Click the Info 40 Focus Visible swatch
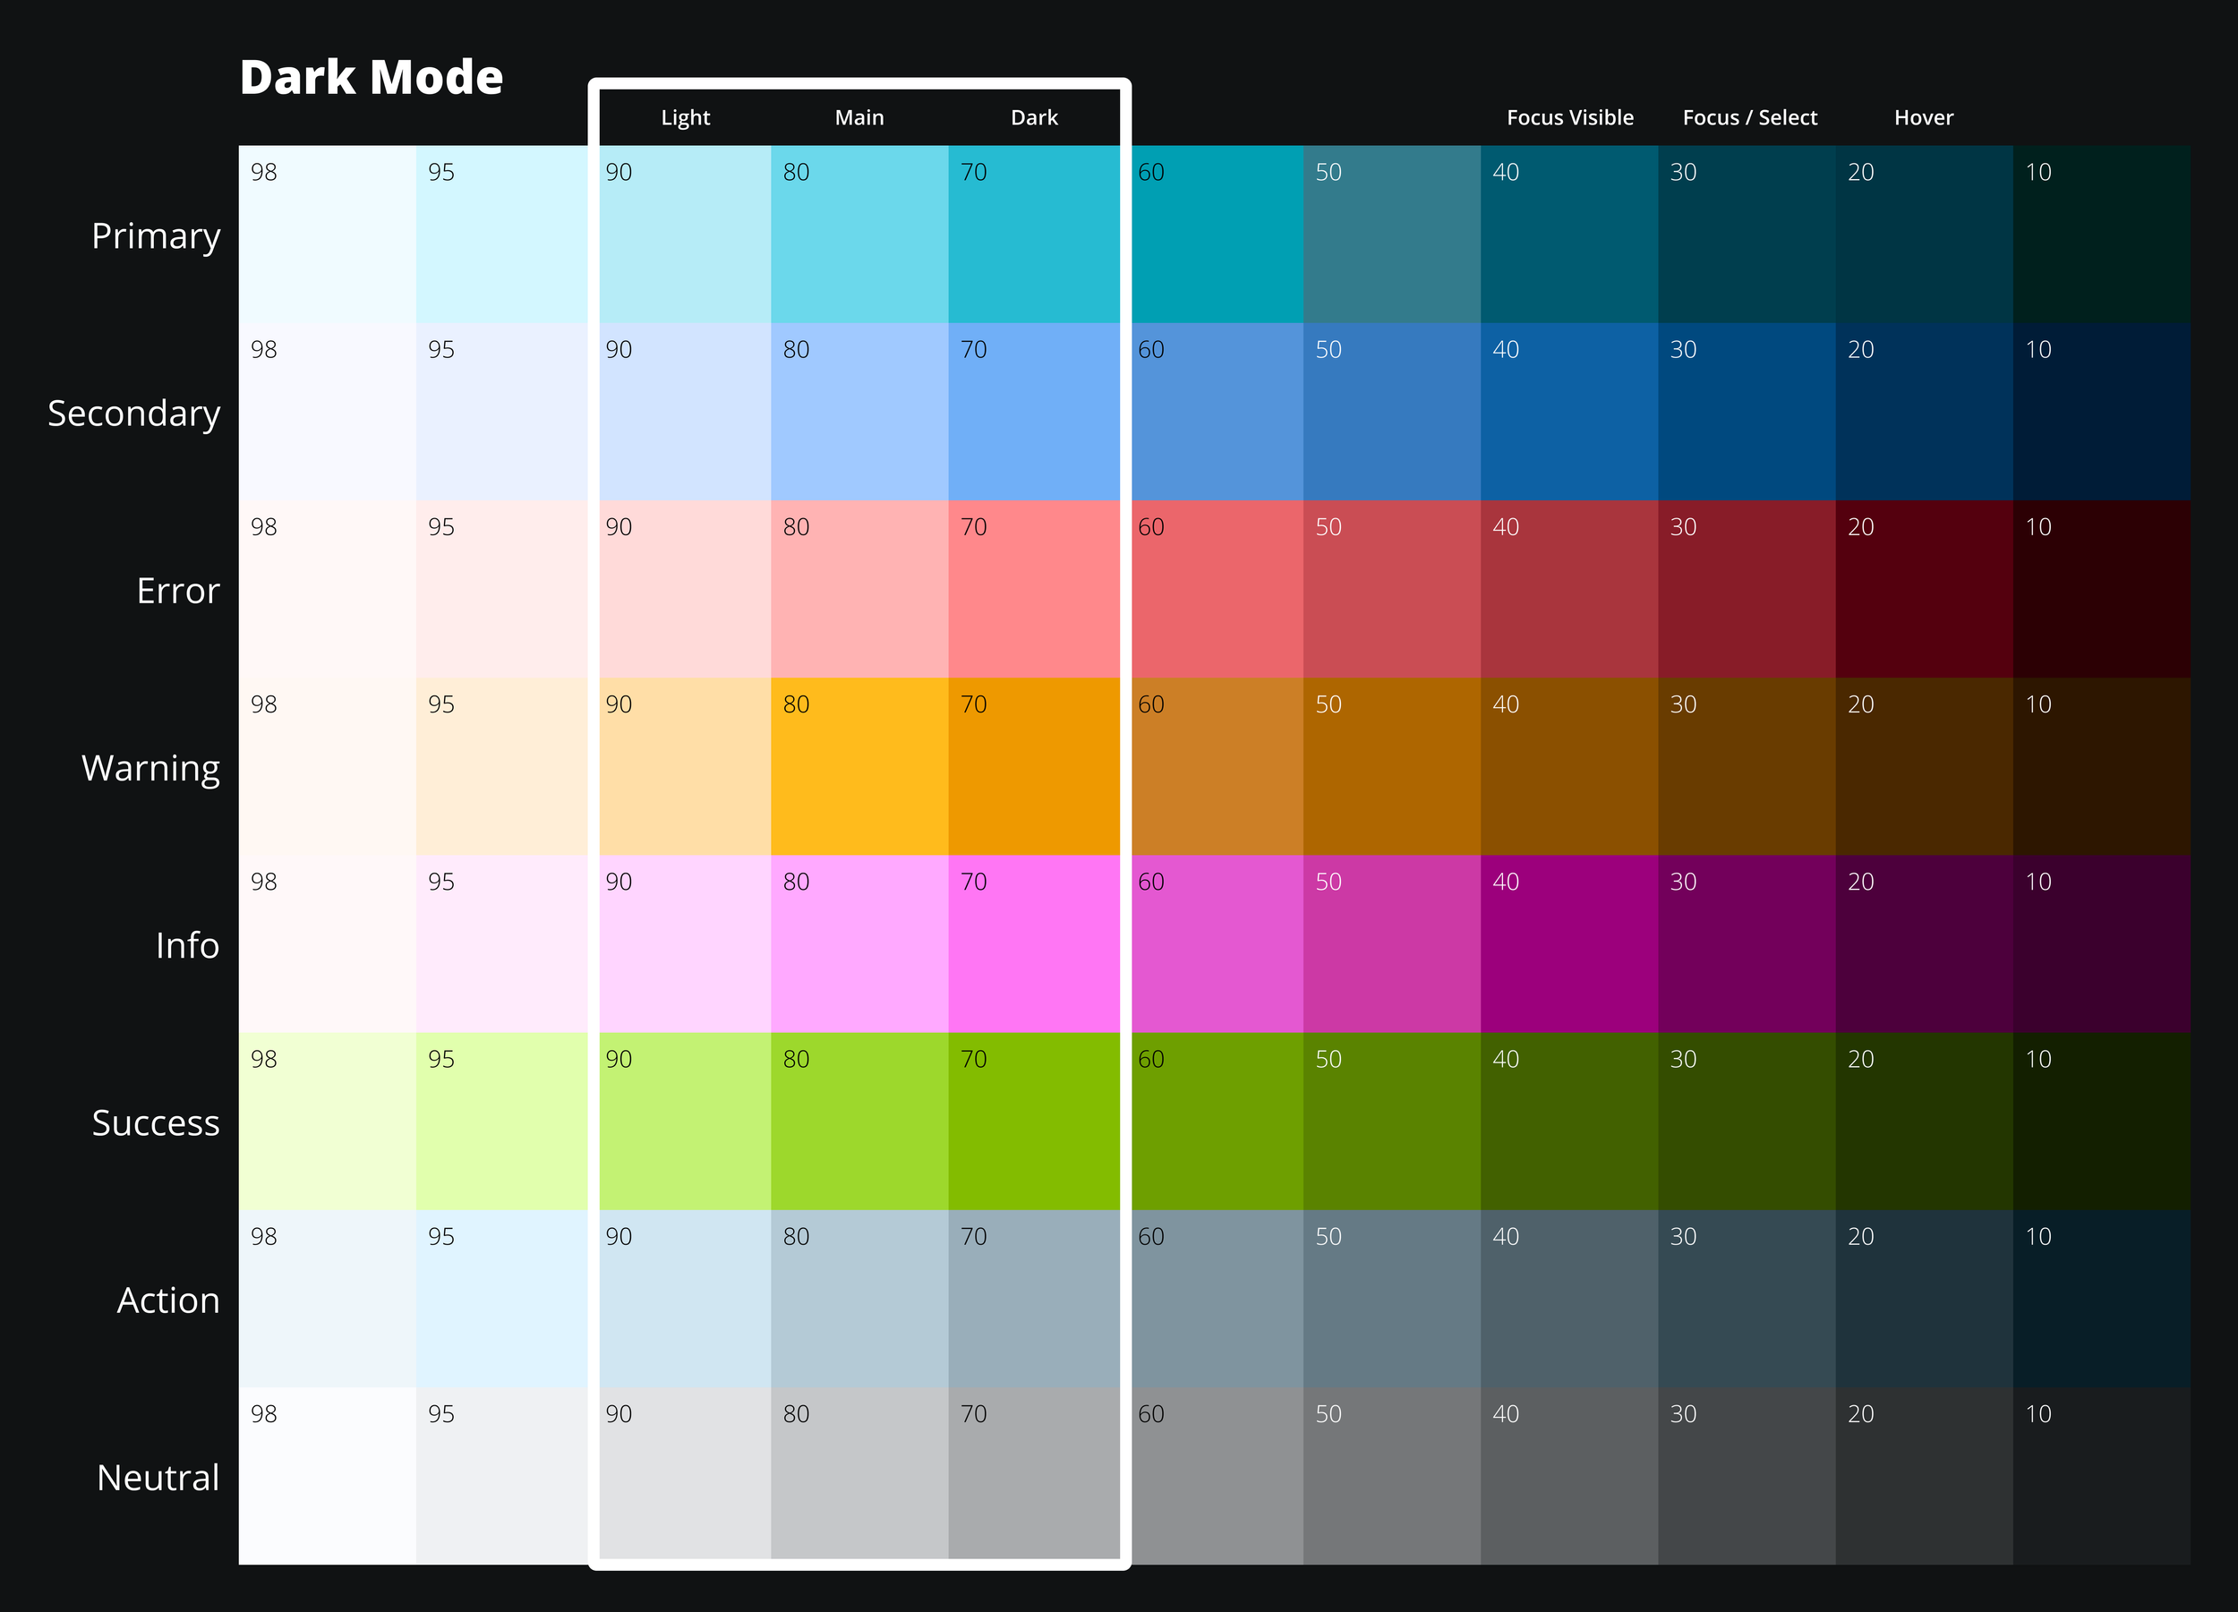This screenshot has height=1612, width=2238. pos(1569,944)
